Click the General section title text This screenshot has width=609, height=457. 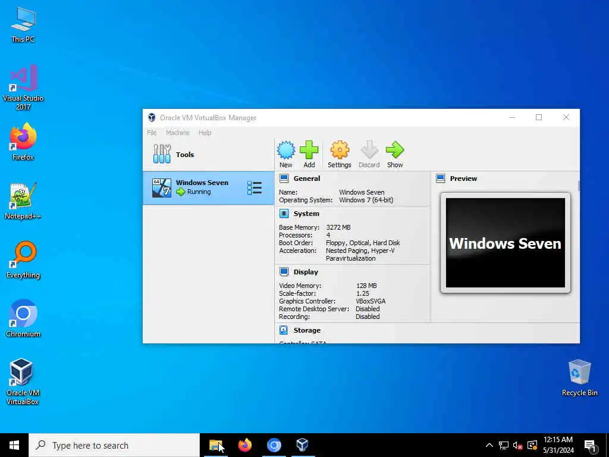click(x=307, y=179)
